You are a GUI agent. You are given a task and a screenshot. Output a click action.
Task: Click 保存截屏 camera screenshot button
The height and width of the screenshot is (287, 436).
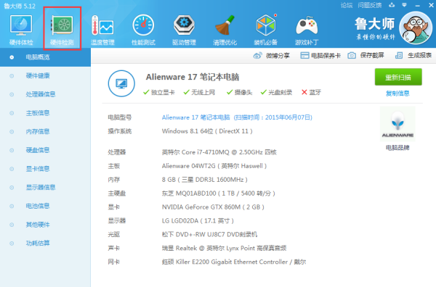[x=366, y=56]
